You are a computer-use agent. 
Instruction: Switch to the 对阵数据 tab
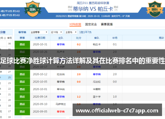pyautogui.click(x=75, y=24)
